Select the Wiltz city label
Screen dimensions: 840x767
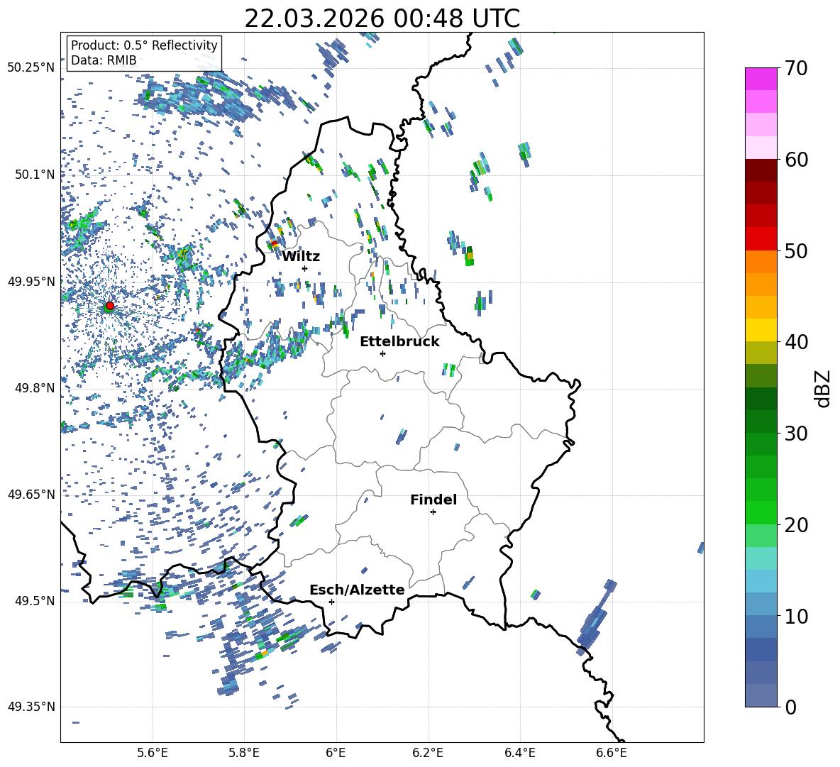point(301,256)
